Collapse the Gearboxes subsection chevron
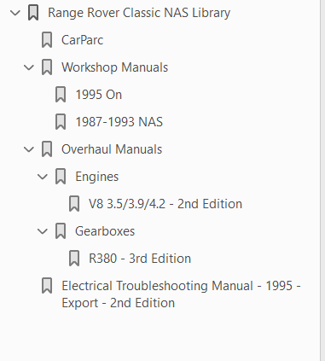 pyautogui.click(x=43, y=231)
